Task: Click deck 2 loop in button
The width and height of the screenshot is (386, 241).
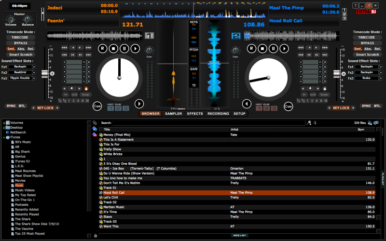Action: (304, 94)
